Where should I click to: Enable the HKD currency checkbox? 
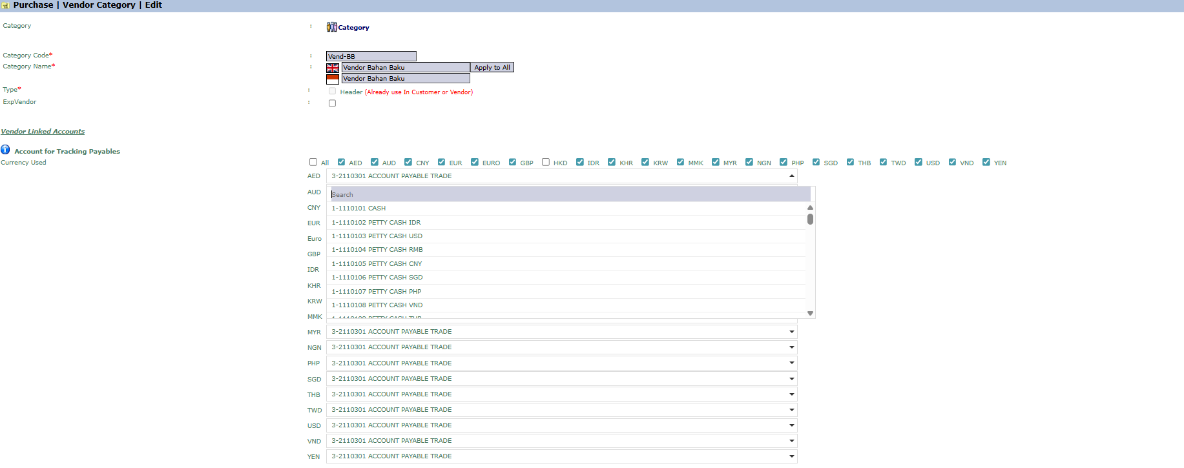tap(546, 162)
